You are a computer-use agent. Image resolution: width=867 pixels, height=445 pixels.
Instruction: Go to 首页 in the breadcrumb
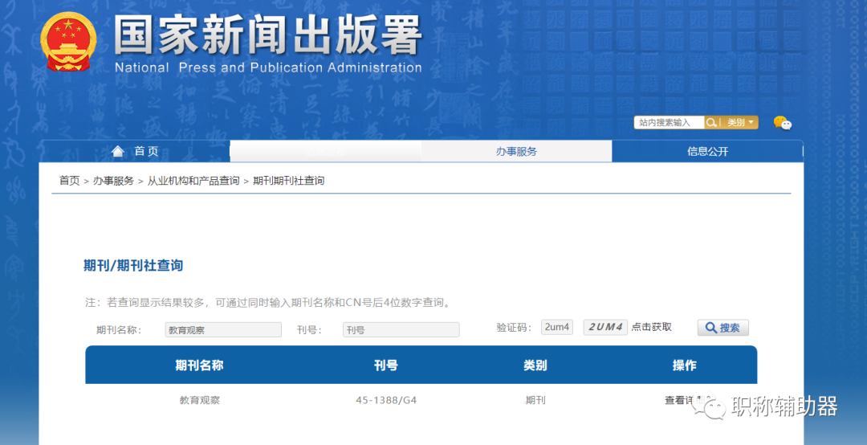(x=70, y=181)
